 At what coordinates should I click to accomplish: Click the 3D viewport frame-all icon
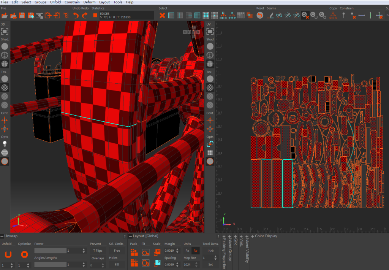5,31
